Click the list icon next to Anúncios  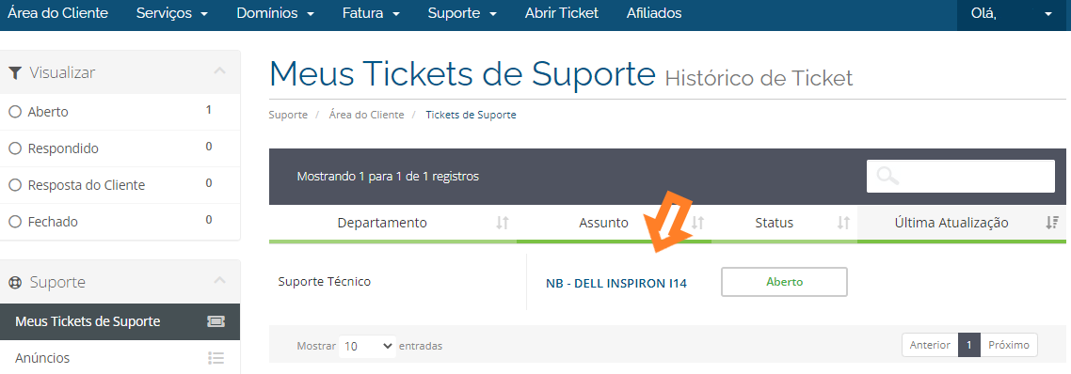tap(216, 358)
